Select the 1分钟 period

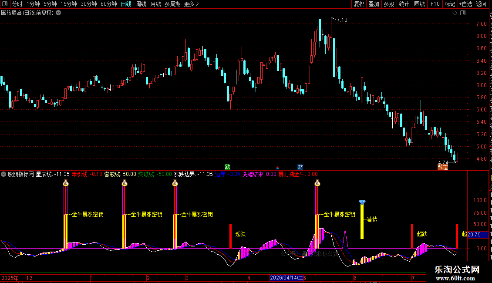tap(33, 4)
